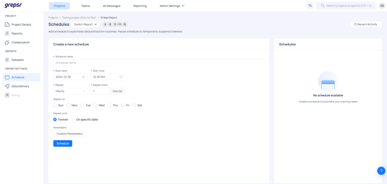This screenshot has width=387, height=184.
Task: Switch to the Teams tab
Action: [x=85, y=6]
